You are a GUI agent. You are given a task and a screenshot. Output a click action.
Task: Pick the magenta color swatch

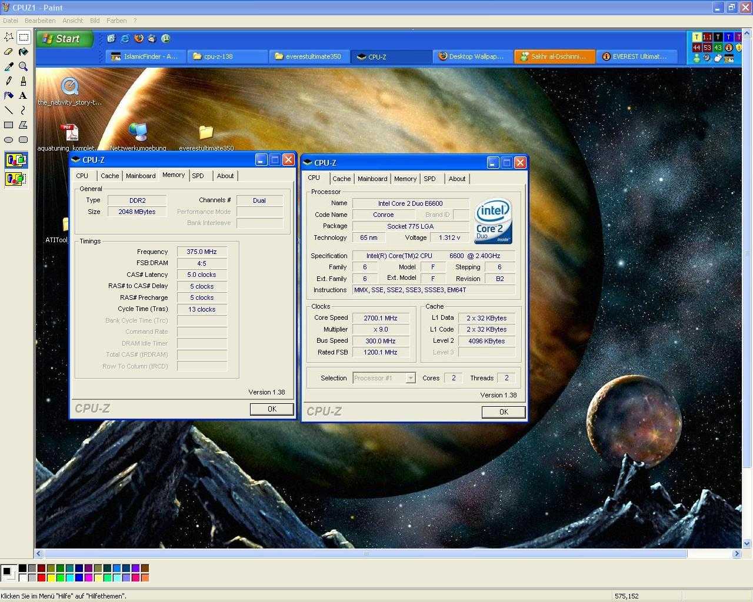pos(88,578)
